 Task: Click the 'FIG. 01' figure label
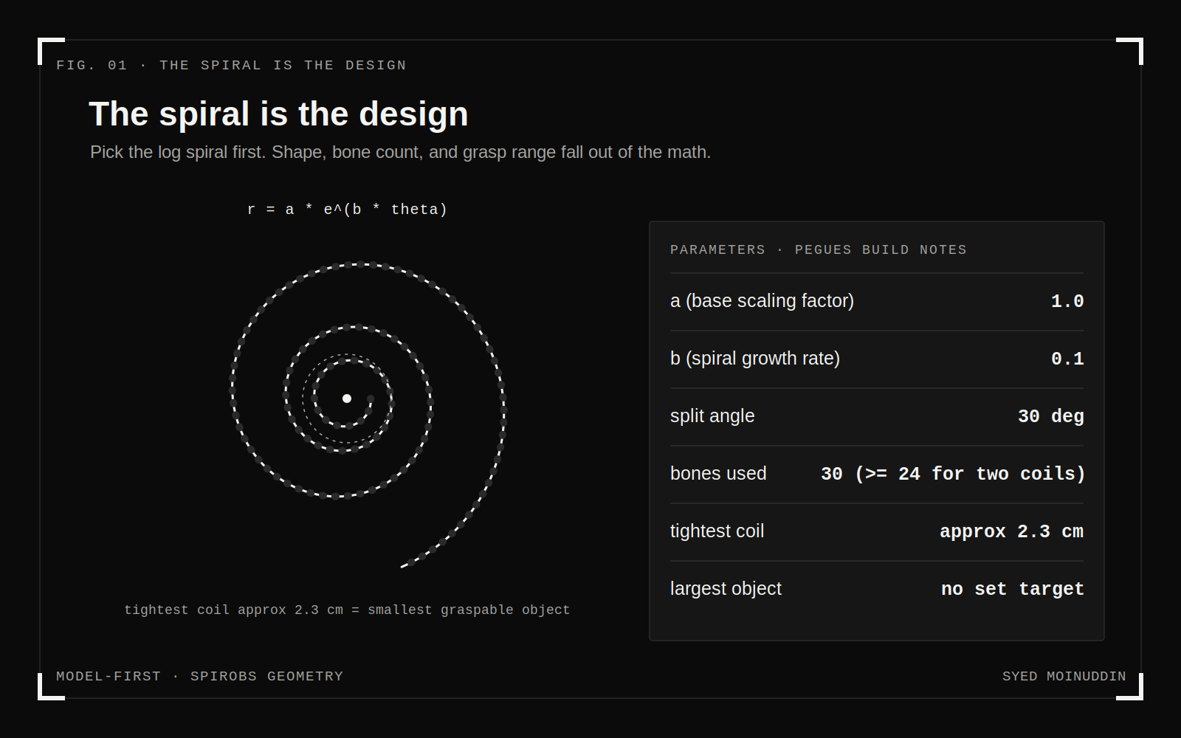[x=92, y=65]
